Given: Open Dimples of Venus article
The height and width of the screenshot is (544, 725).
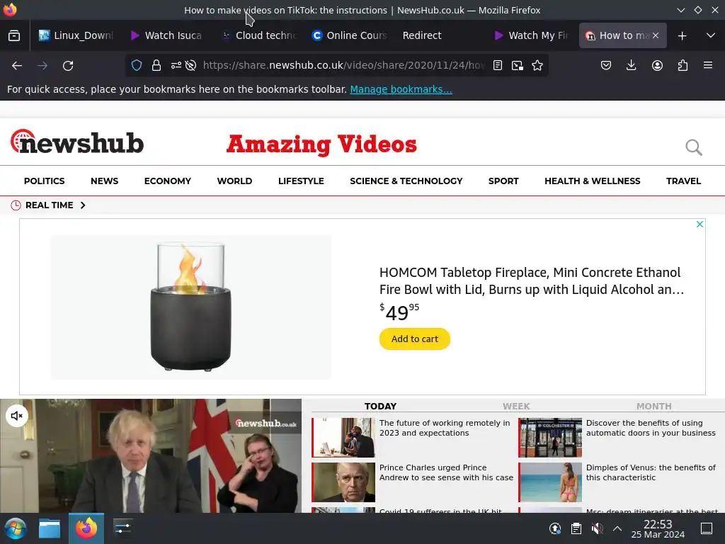Looking at the screenshot, I should pos(651,472).
